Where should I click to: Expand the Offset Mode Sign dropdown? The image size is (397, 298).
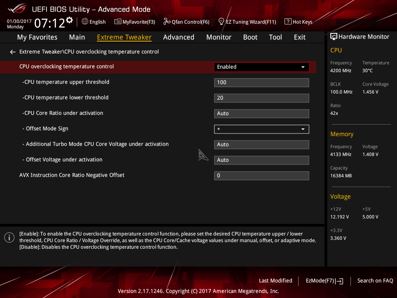[x=262, y=129]
